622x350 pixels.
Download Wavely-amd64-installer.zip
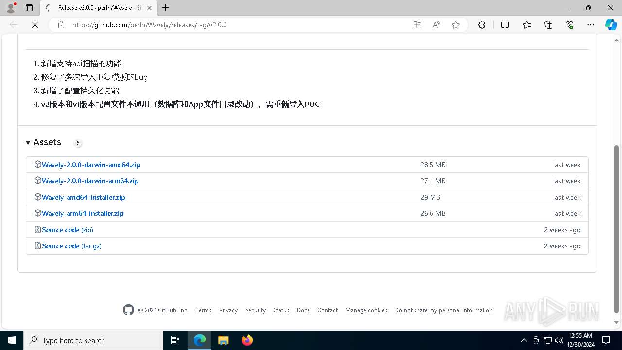point(84,197)
